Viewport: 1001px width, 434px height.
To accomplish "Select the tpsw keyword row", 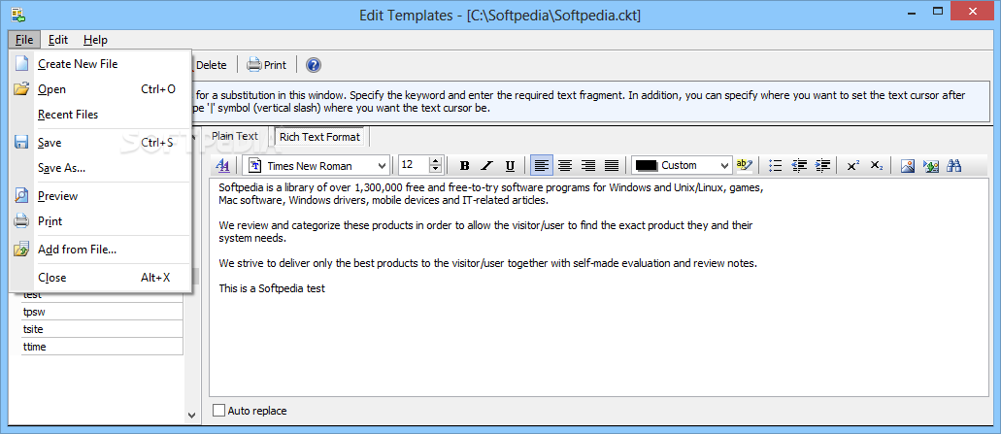I will tap(102, 312).
